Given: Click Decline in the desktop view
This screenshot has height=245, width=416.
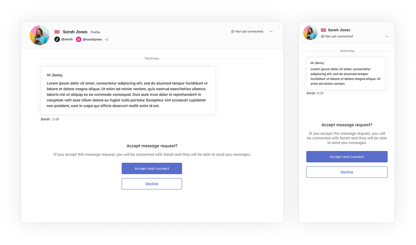Looking at the screenshot, I should click(152, 184).
